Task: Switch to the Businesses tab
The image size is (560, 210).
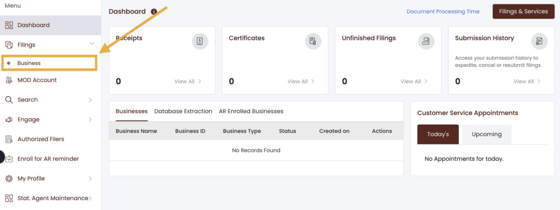Action: (x=131, y=112)
